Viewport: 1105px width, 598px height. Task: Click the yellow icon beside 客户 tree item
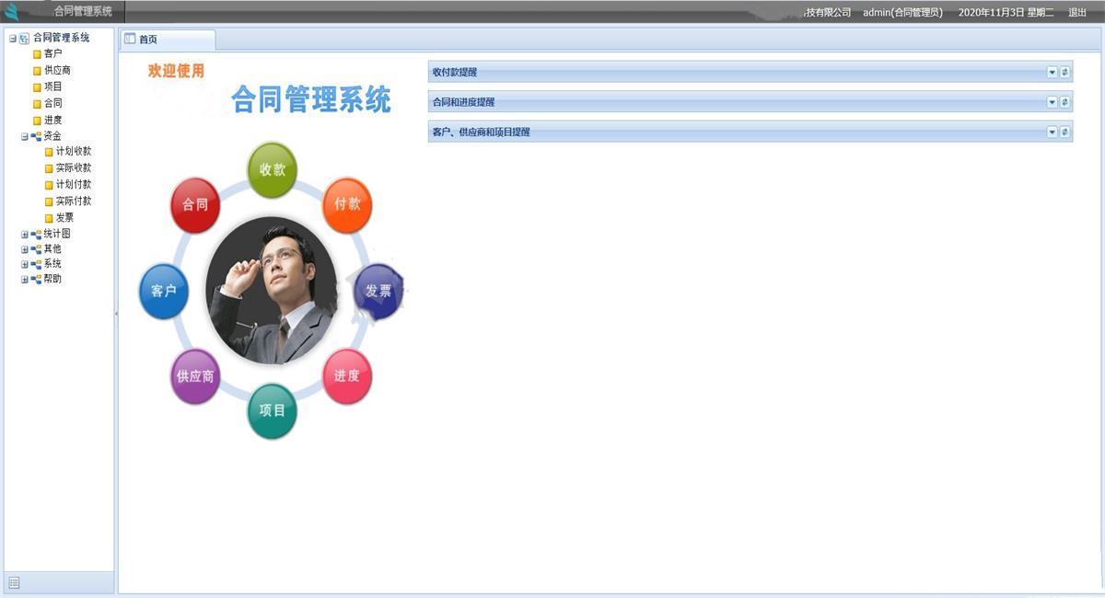(x=38, y=54)
